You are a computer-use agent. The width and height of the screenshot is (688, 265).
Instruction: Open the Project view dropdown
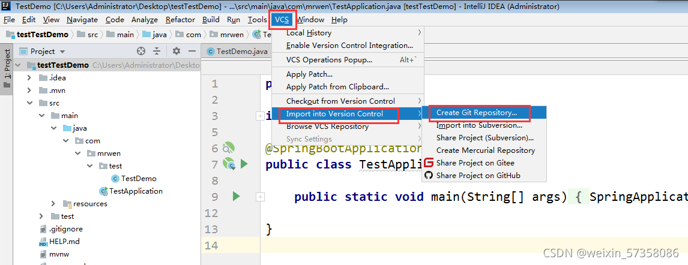(62, 52)
